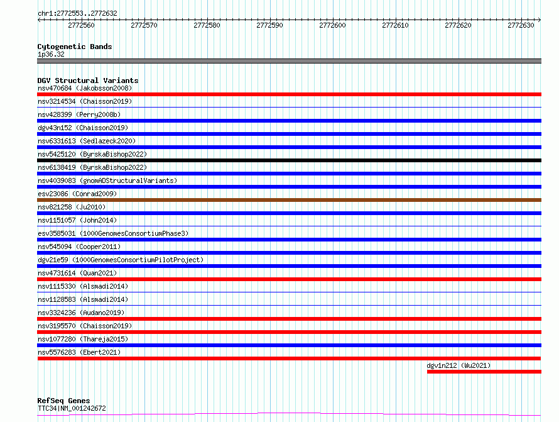Click ruler position 2772570

pyautogui.click(x=144, y=25)
